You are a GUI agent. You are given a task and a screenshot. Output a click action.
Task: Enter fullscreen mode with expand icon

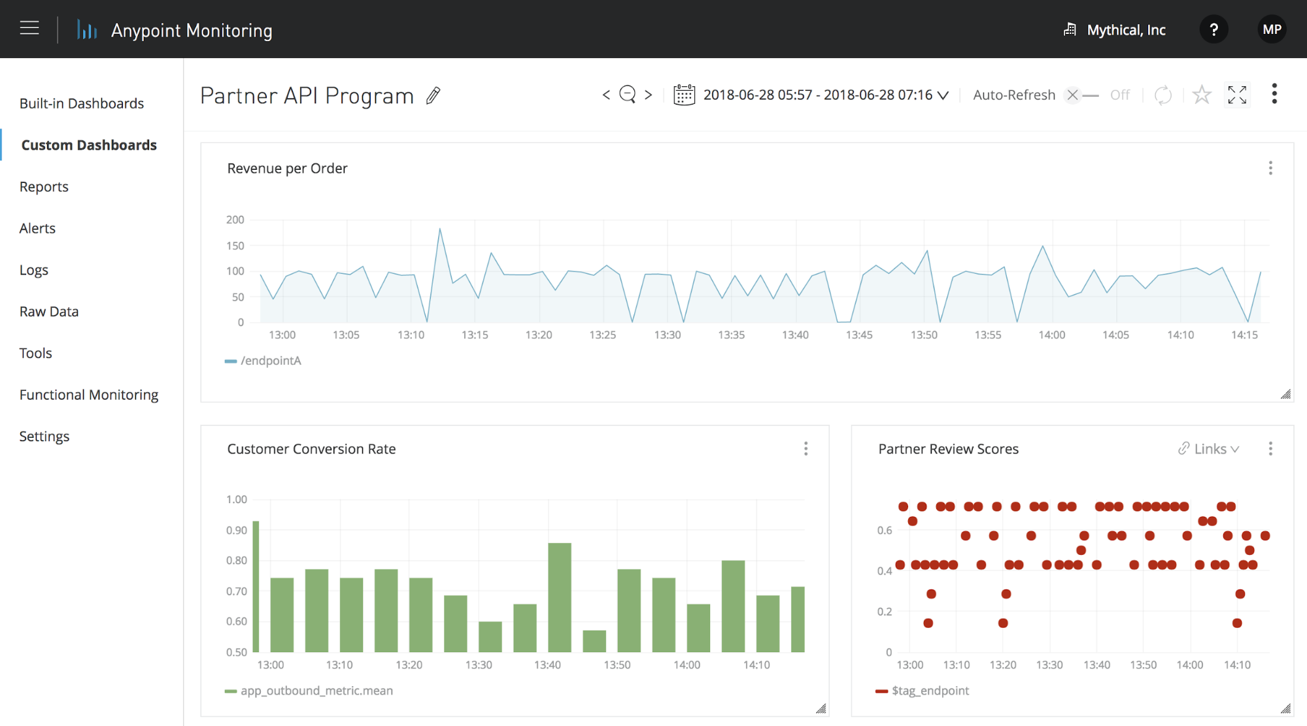coord(1237,95)
